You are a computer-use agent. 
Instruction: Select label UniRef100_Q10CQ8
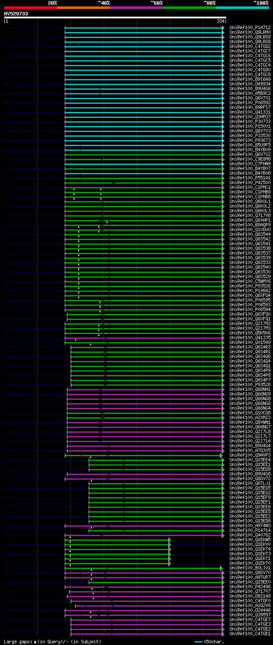click(x=250, y=413)
